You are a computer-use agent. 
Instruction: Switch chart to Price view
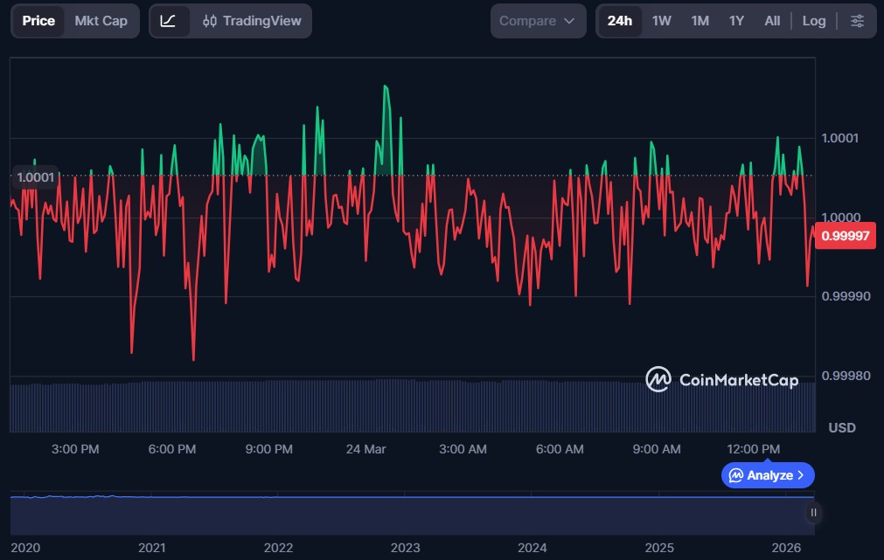pyautogui.click(x=38, y=21)
